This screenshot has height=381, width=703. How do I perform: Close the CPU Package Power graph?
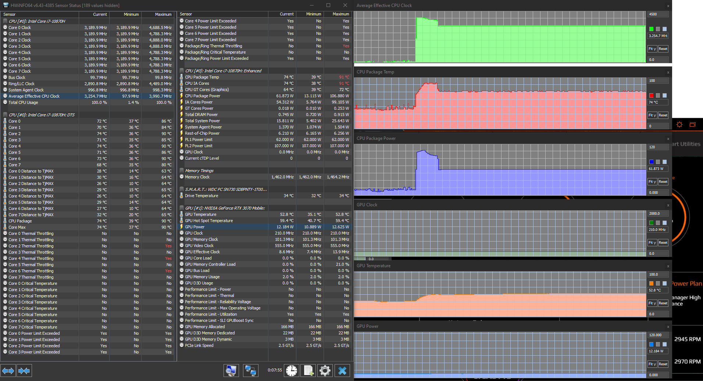click(668, 139)
